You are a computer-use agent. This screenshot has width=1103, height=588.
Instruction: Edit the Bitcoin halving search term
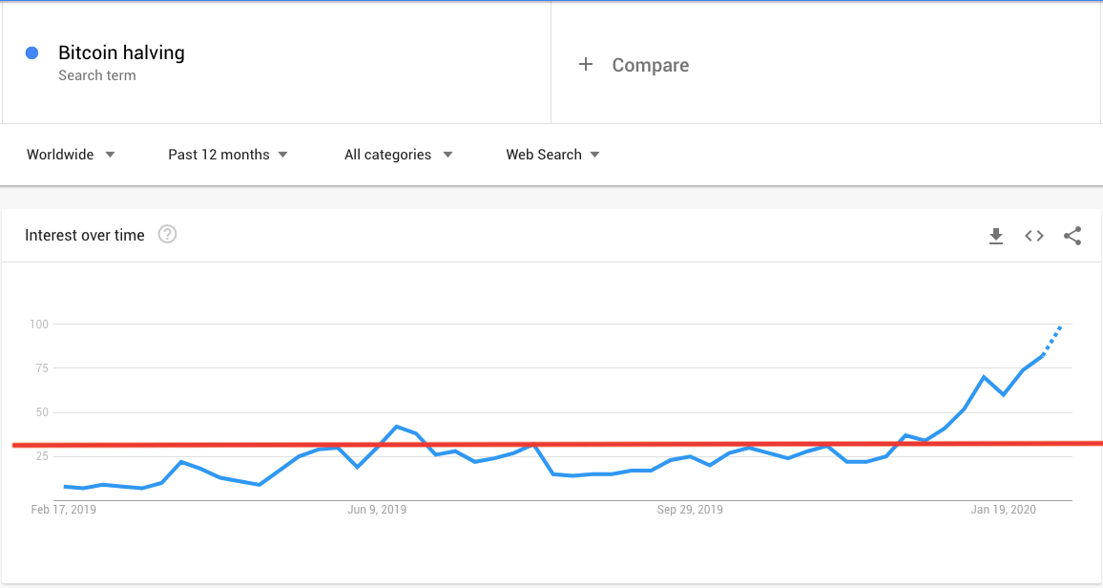(121, 52)
